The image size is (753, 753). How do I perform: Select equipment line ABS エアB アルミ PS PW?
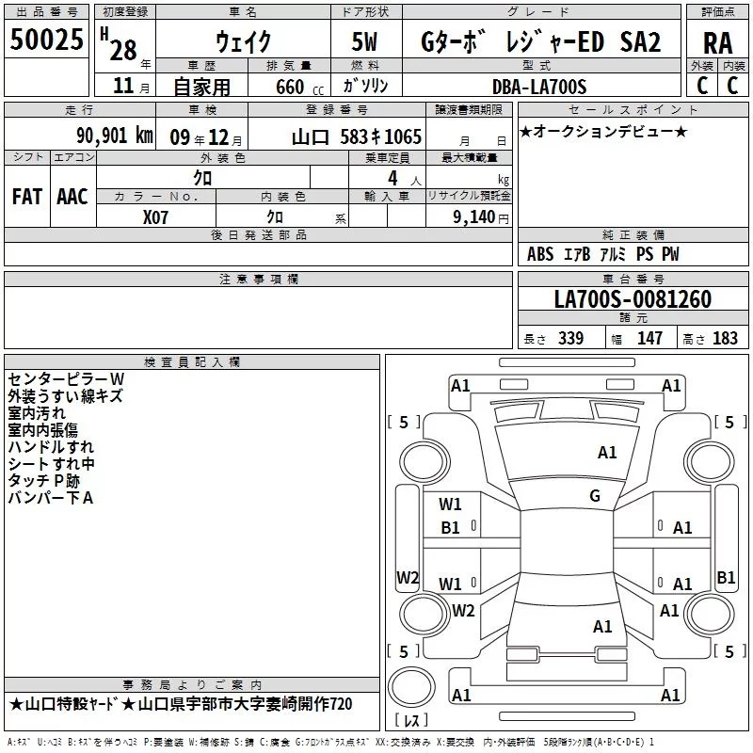[603, 254]
